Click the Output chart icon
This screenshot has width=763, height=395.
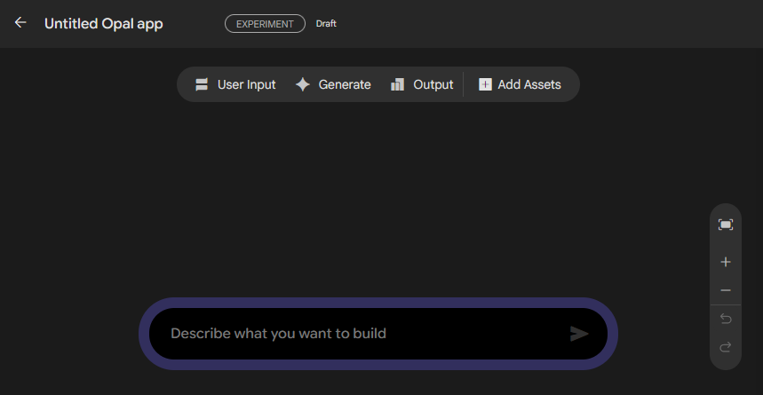coord(398,84)
